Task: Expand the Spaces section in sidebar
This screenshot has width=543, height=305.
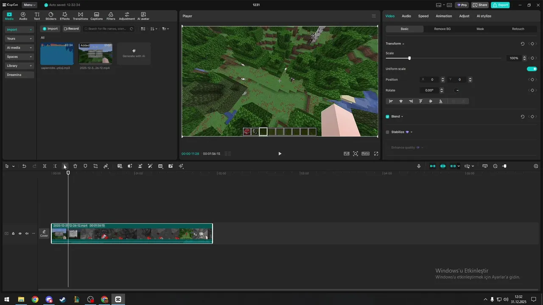Action: coord(20,57)
